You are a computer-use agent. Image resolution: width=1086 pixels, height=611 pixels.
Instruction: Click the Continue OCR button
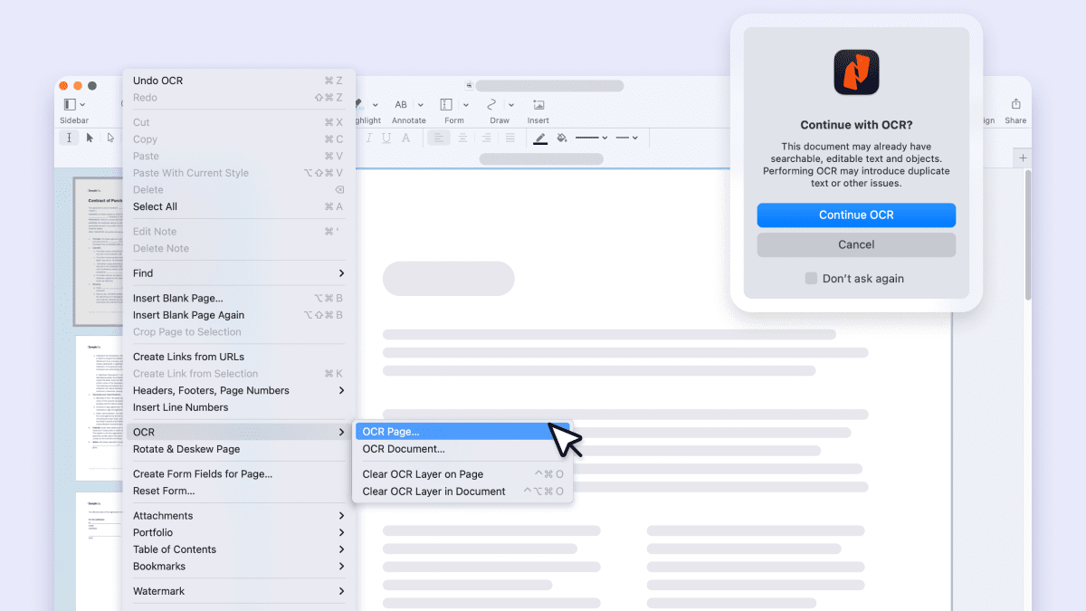pos(856,215)
